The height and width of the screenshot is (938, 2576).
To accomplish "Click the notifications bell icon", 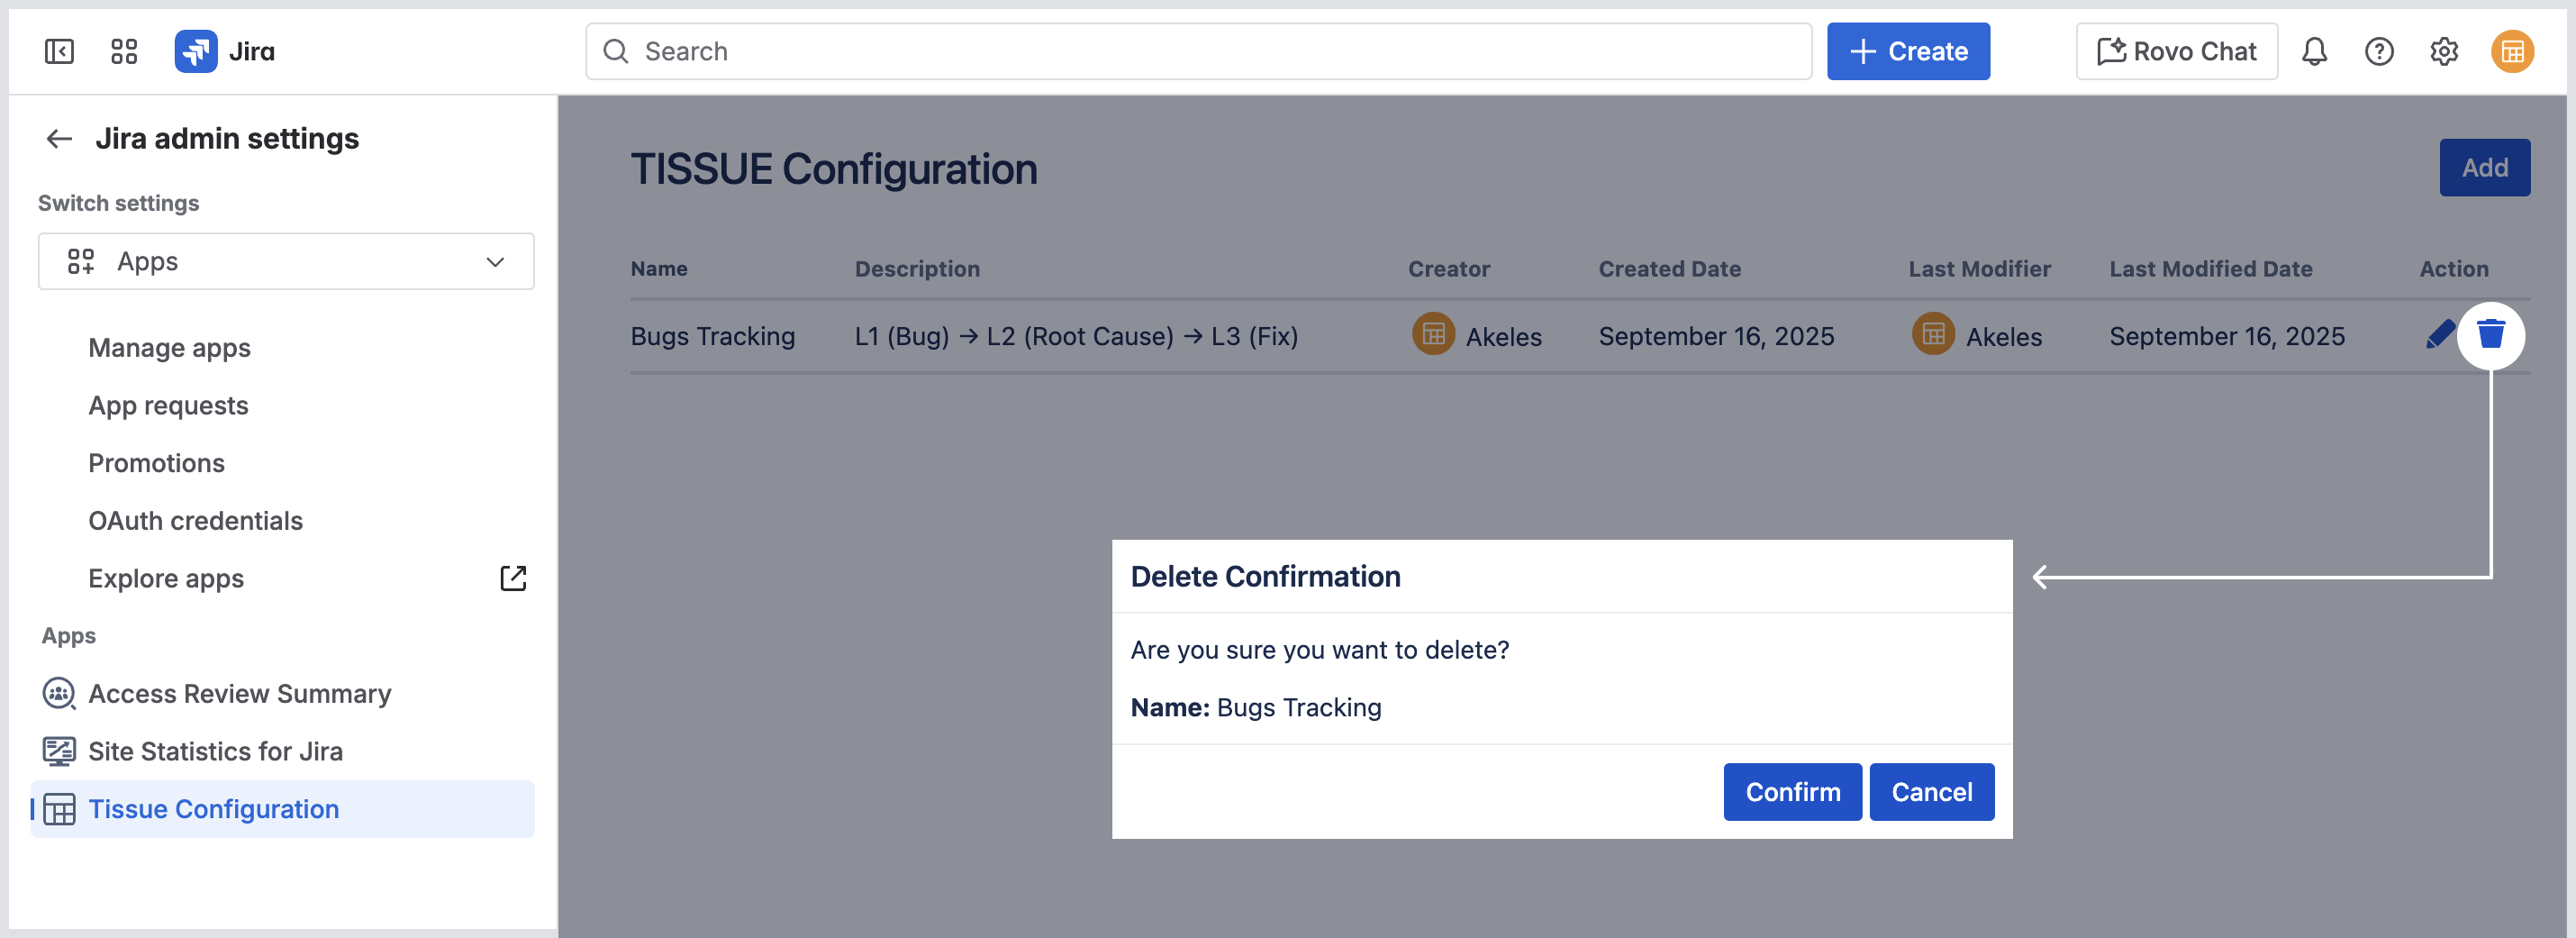I will [2314, 51].
